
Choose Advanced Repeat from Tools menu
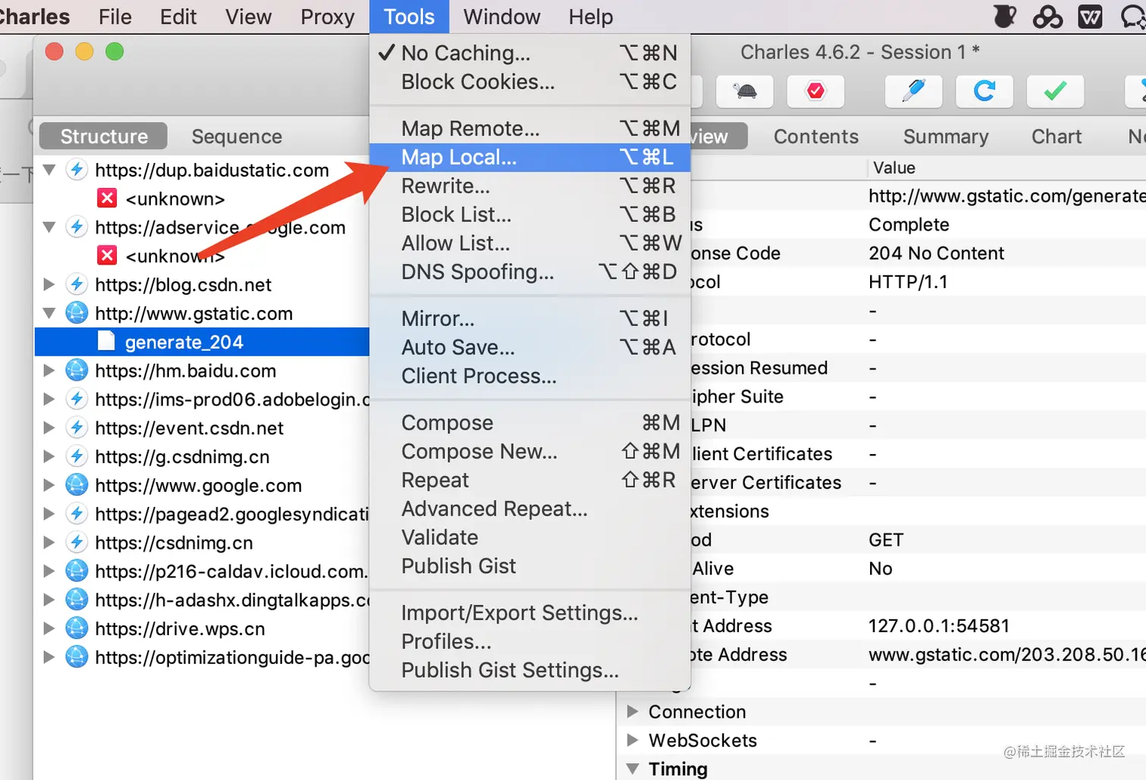pos(530,509)
